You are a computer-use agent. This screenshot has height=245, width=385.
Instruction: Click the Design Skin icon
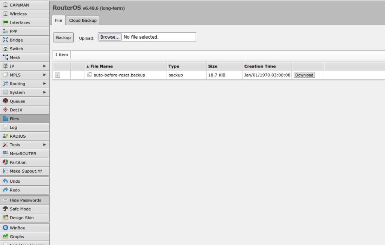pyautogui.click(x=5, y=218)
